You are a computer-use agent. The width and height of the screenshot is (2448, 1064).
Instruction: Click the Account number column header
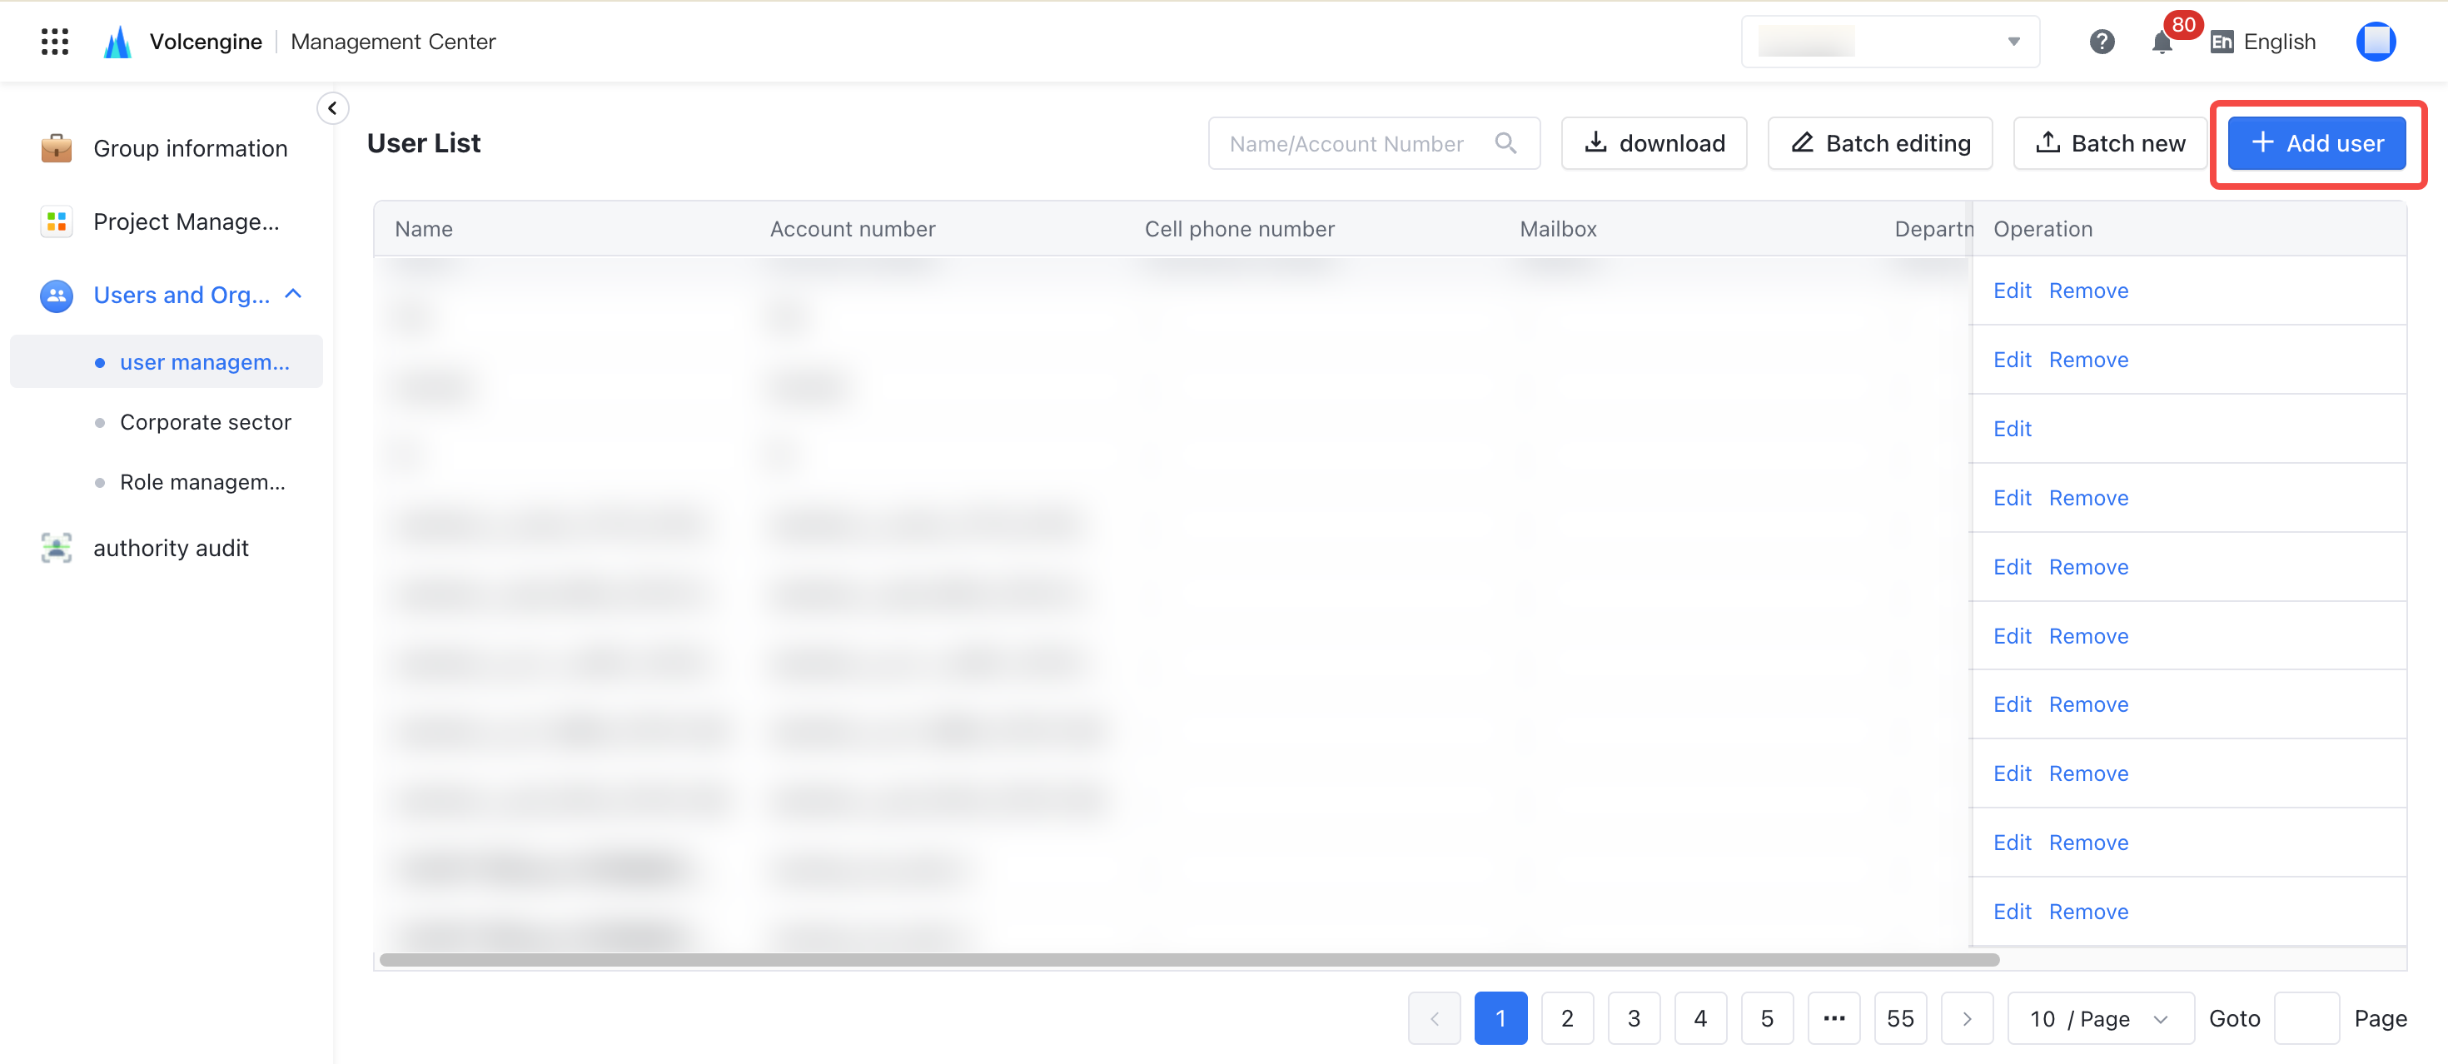(x=853, y=229)
